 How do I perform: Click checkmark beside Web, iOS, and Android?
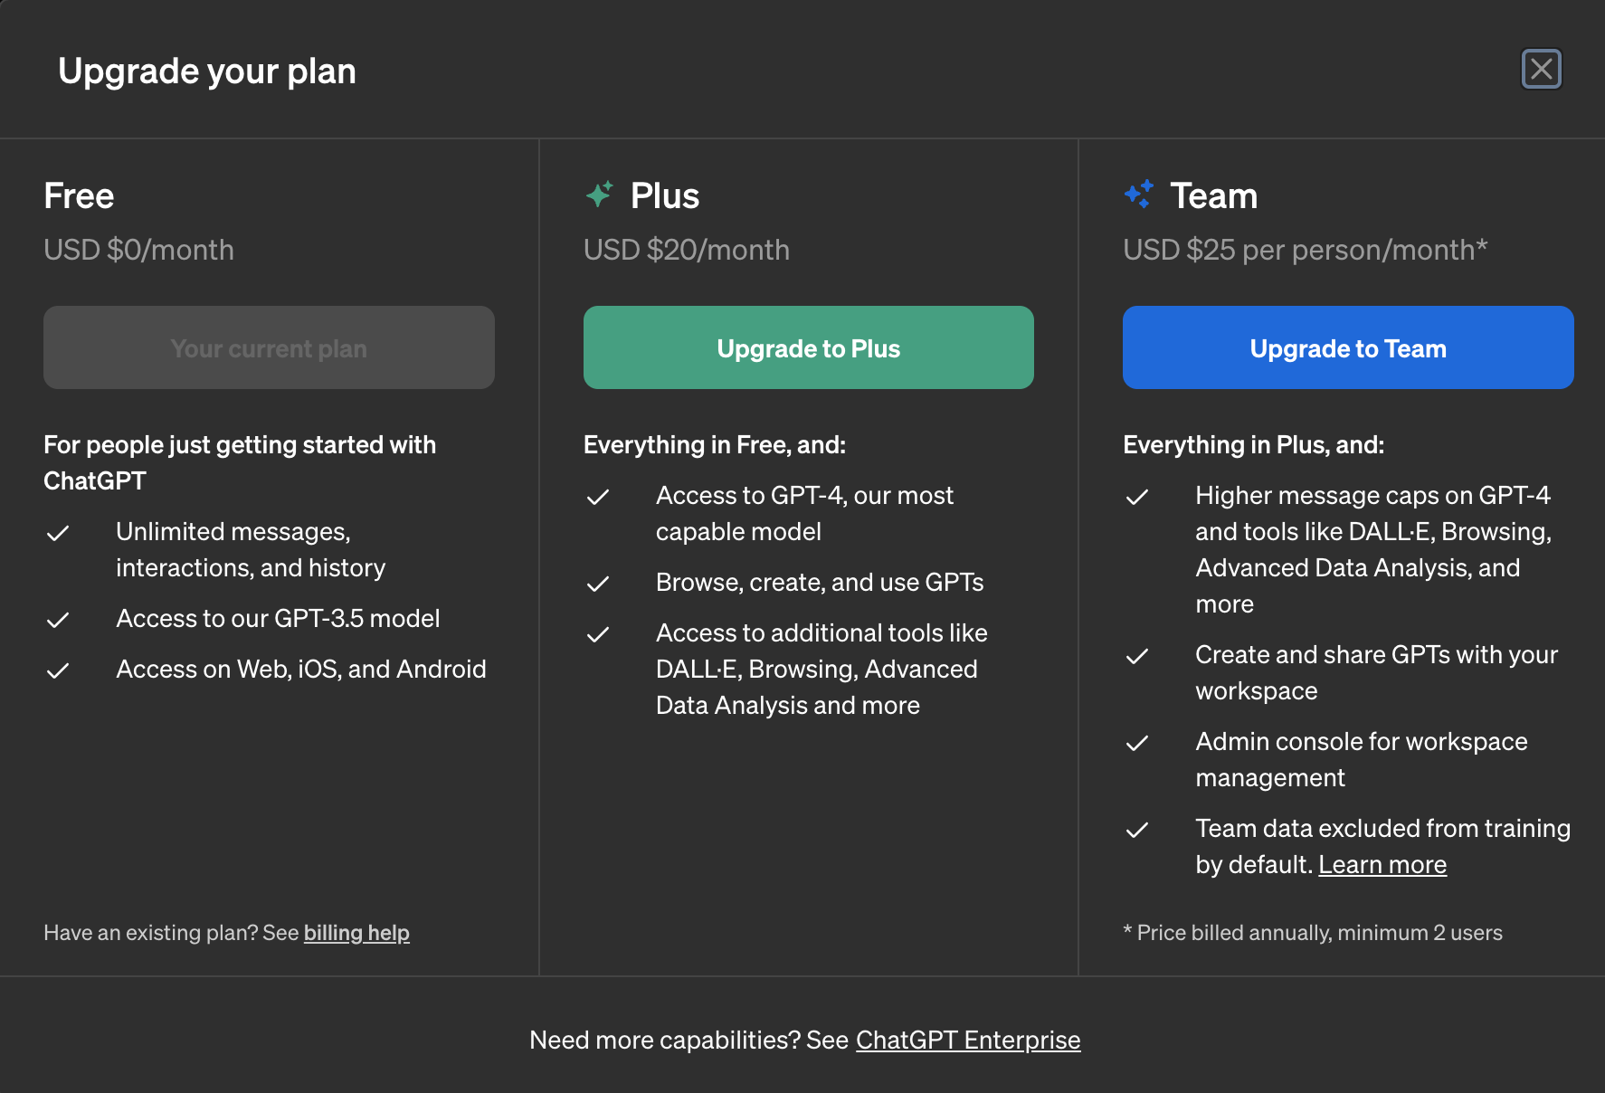58,670
